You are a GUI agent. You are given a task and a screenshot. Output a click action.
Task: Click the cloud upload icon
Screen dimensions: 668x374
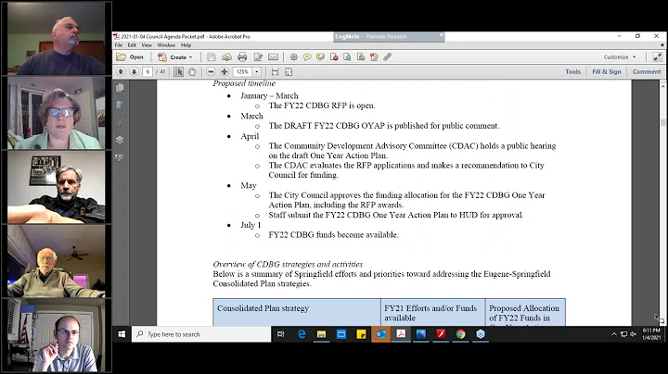(226, 57)
